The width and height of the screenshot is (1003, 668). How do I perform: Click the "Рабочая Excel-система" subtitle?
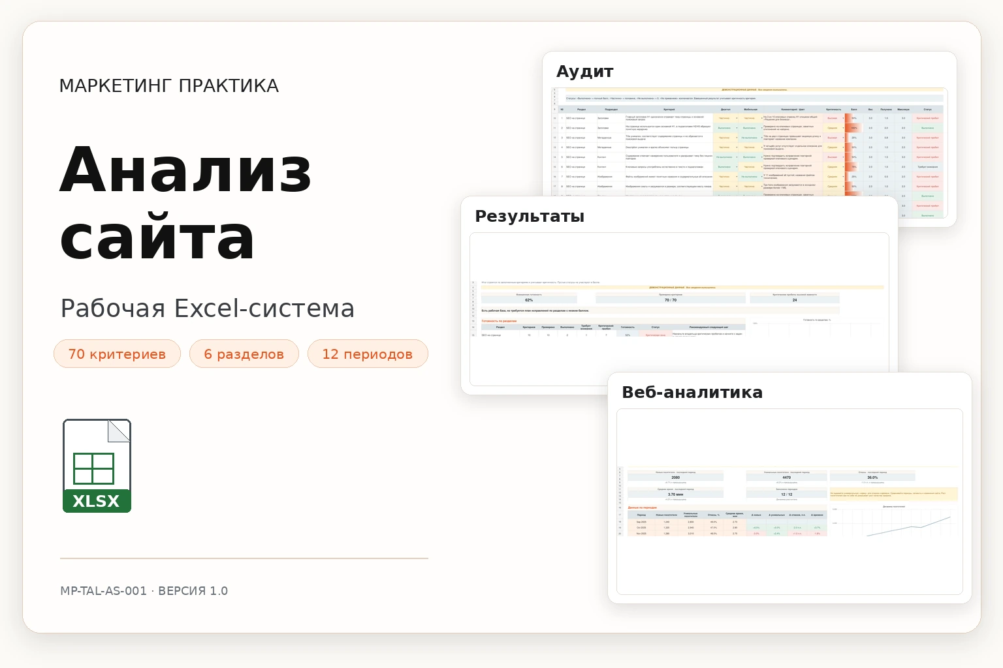point(208,308)
